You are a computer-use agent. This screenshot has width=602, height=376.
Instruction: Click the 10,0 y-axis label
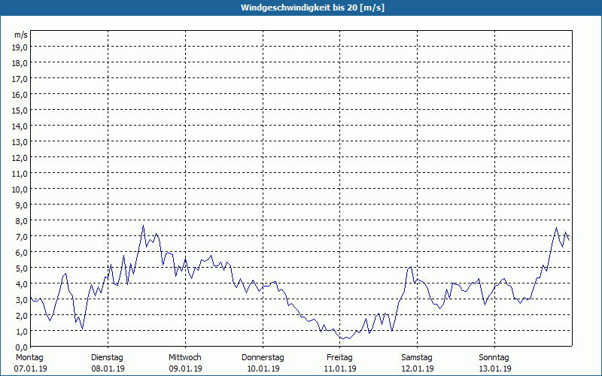tap(20, 190)
